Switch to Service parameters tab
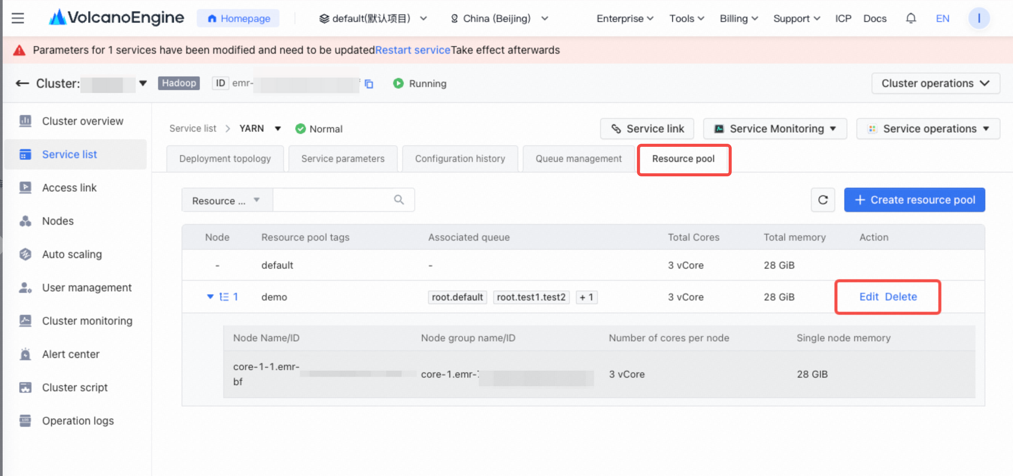This screenshot has width=1013, height=476. coord(343,159)
